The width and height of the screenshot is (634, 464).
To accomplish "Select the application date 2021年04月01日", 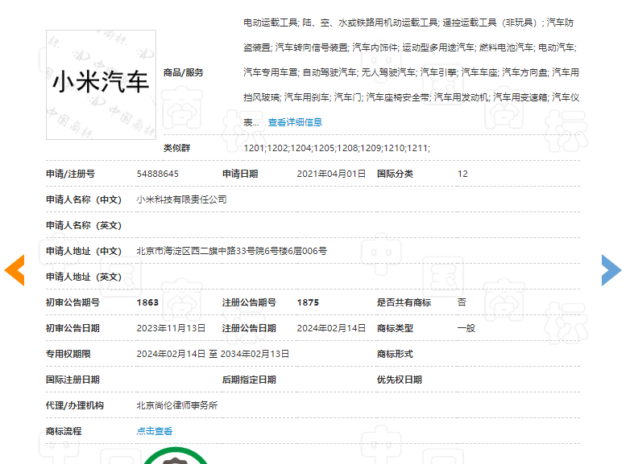I will pos(331,174).
